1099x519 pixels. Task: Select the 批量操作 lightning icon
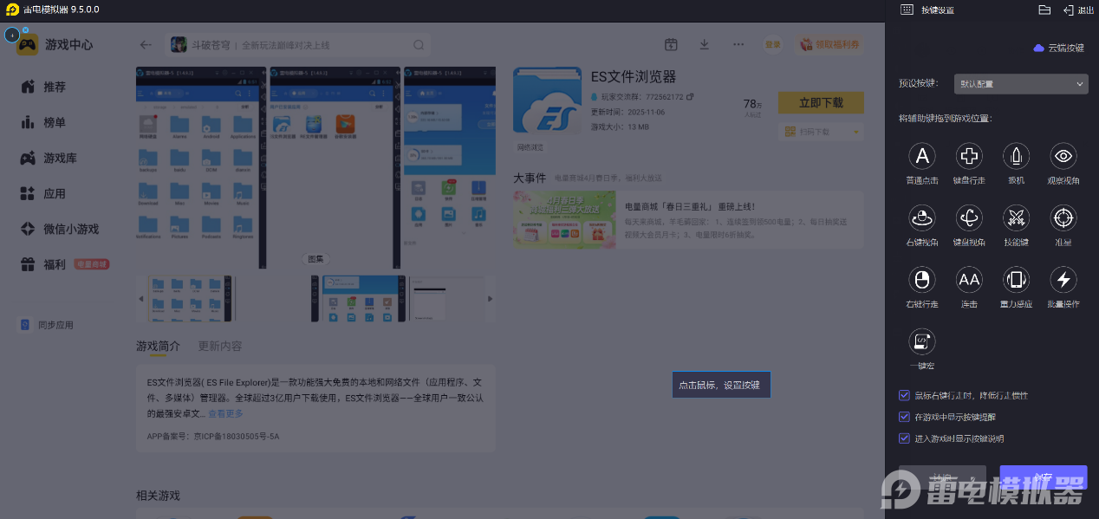(x=1063, y=279)
